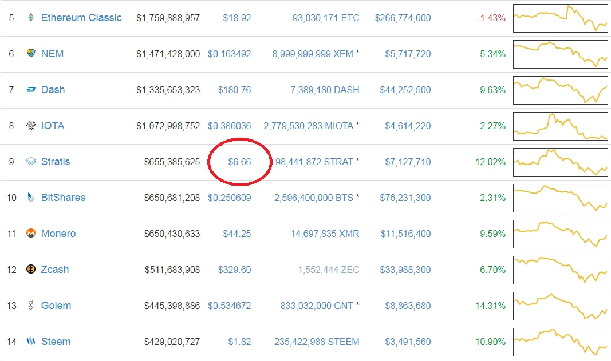Click supply 2,779,530,283 MIOTA
This screenshot has height=361, width=611.
pyautogui.click(x=308, y=126)
